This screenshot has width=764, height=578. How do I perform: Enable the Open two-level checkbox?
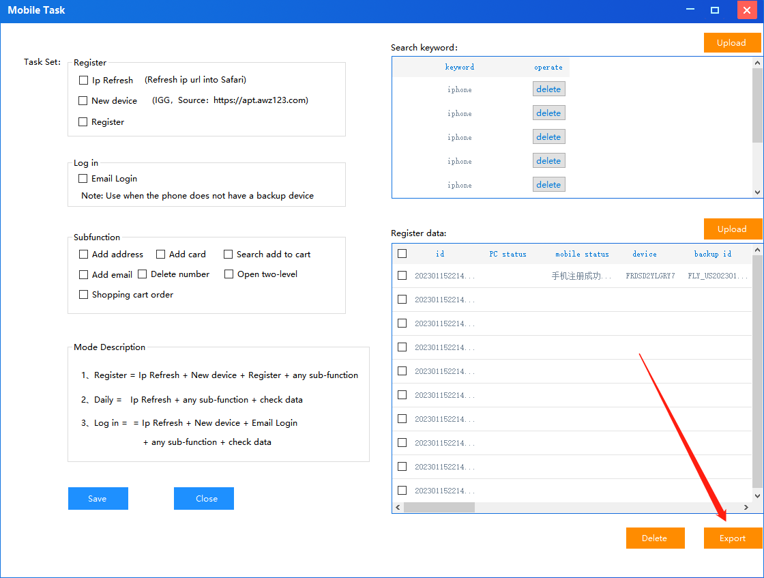229,274
